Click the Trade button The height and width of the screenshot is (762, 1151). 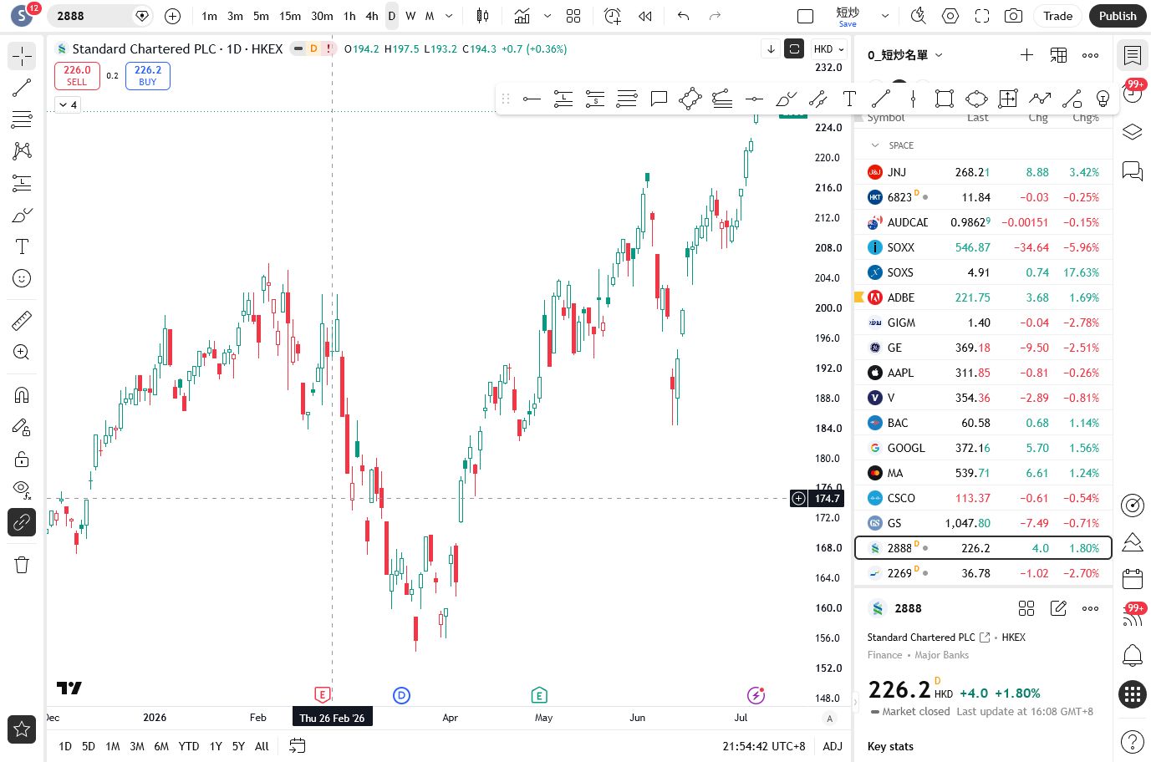(x=1057, y=16)
